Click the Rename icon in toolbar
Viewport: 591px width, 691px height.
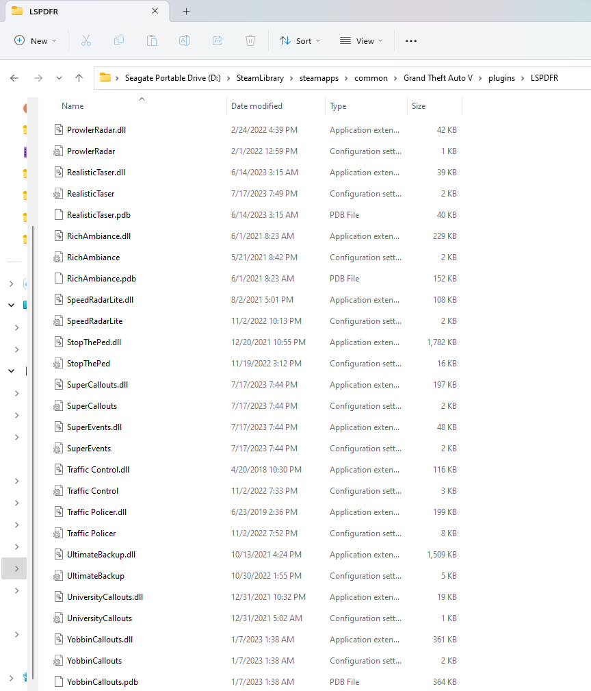(185, 40)
